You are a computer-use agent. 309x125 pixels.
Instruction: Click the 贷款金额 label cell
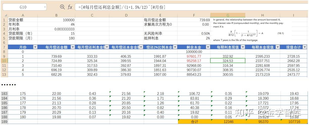[x=23, y=20]
